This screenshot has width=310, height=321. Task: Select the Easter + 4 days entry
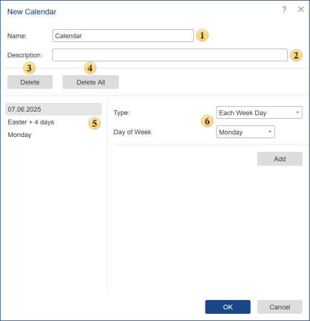tap(31, 122)
